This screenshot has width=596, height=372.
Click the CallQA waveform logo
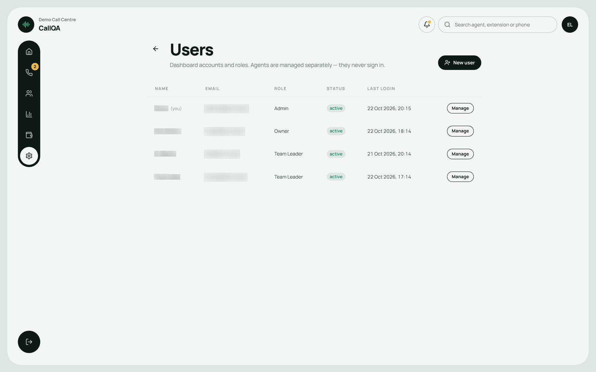(x=26, y=25)
